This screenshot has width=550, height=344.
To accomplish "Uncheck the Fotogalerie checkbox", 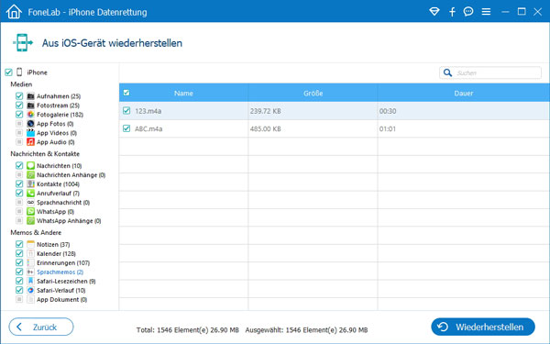I will (19, 114).
